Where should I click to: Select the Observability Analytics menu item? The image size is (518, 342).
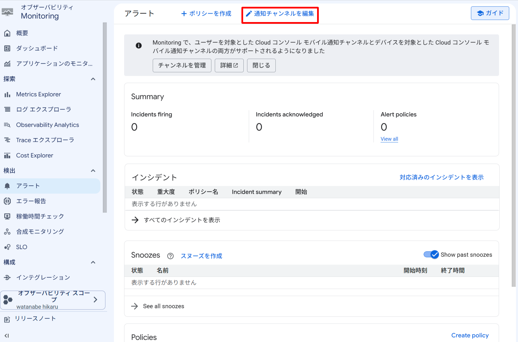(x=50, y=125)
